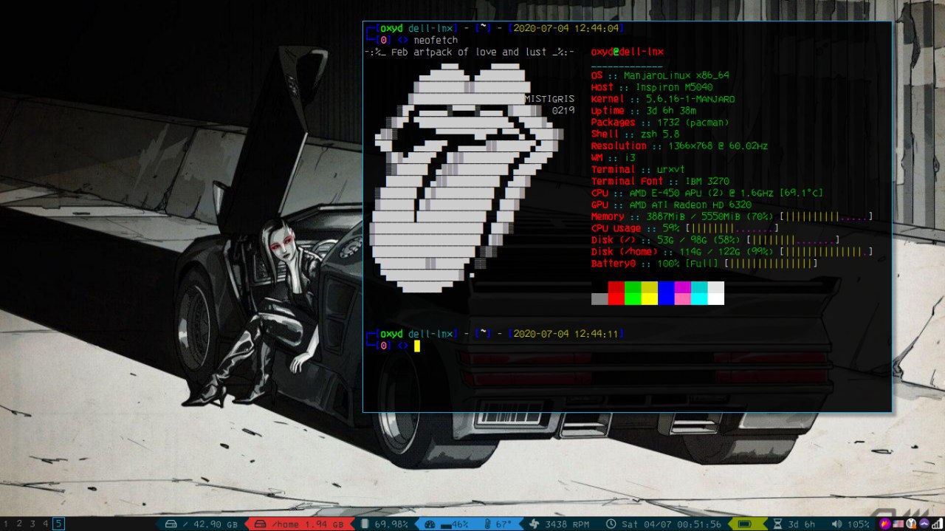Click the 'GPU :: AMD ATI Radeon HD 6320' line
Image resolution: width=945 pixels, height=531 pixels.
tap(672, 205)
